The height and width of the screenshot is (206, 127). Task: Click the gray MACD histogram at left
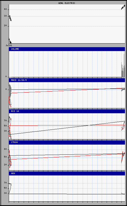[10, 91]
